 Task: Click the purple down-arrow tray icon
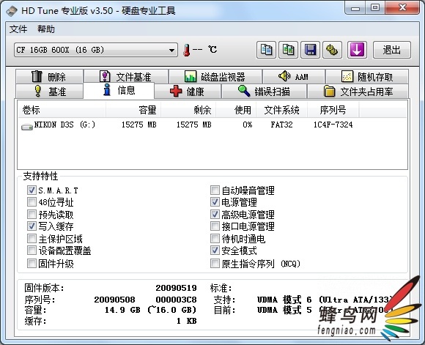tap(357, 50)
